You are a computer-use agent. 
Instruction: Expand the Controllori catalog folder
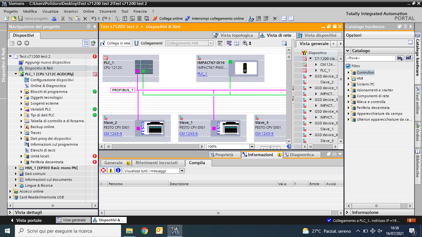(348, 73)
